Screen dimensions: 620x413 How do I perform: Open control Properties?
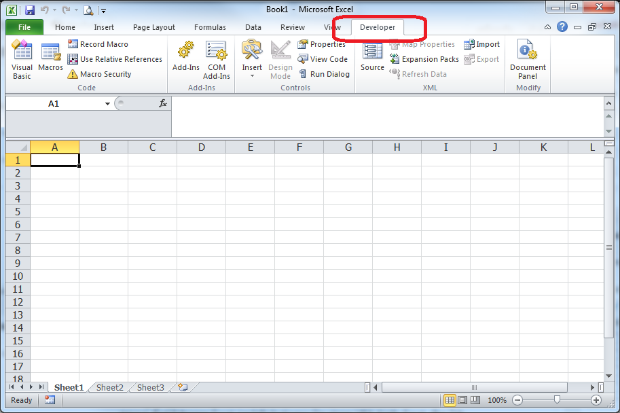pyautogui.click(x=321, y=44)
